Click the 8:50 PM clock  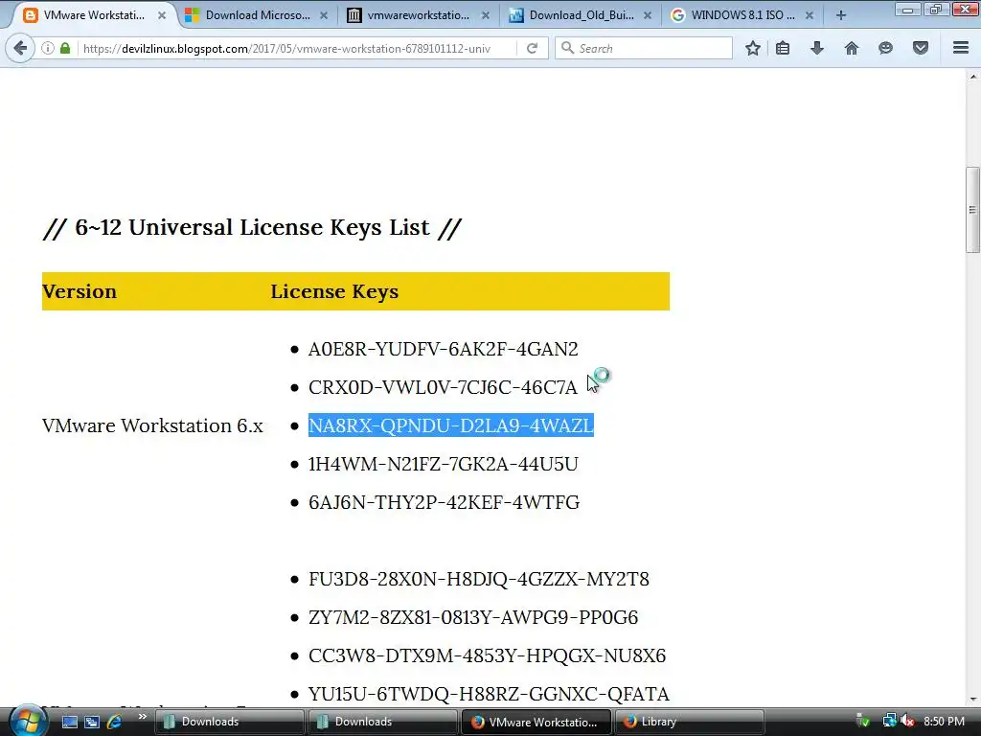944,722
